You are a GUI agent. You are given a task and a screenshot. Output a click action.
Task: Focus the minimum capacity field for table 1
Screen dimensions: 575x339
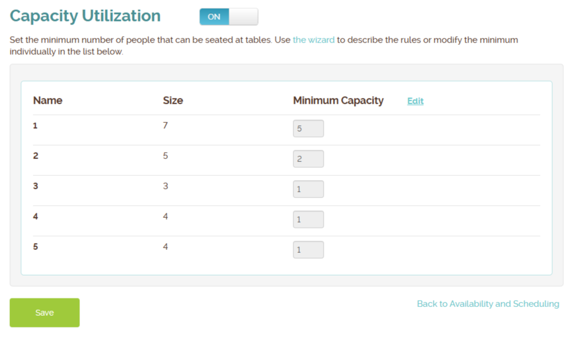pos(308,129)
